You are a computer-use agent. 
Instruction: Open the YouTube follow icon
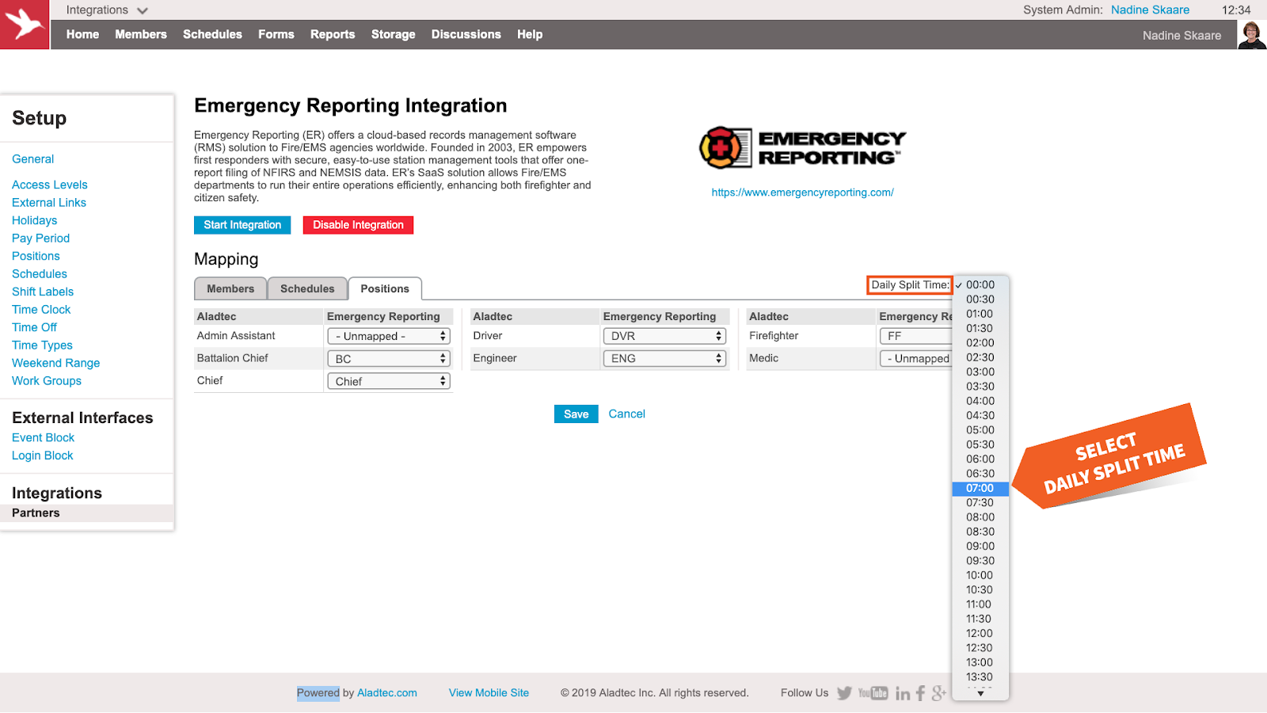point(873,693)
